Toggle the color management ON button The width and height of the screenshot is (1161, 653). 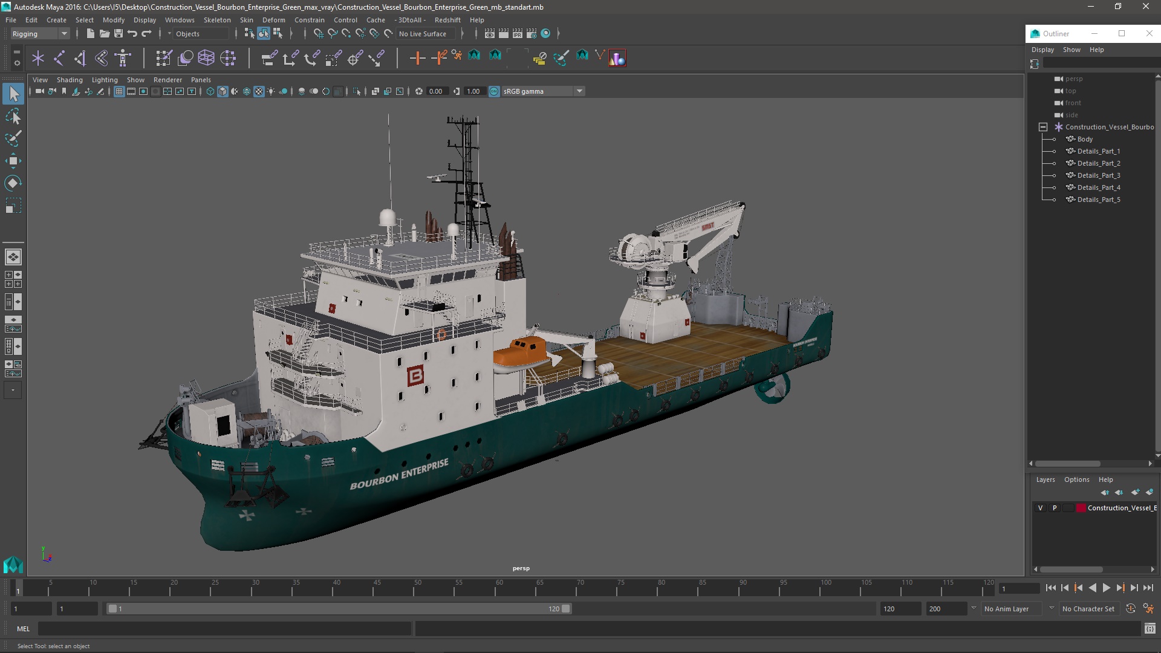494,91
